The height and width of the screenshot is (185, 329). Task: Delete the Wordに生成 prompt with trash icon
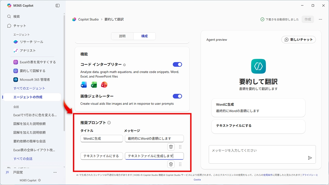pyautogui.click(x=171, y=147)
